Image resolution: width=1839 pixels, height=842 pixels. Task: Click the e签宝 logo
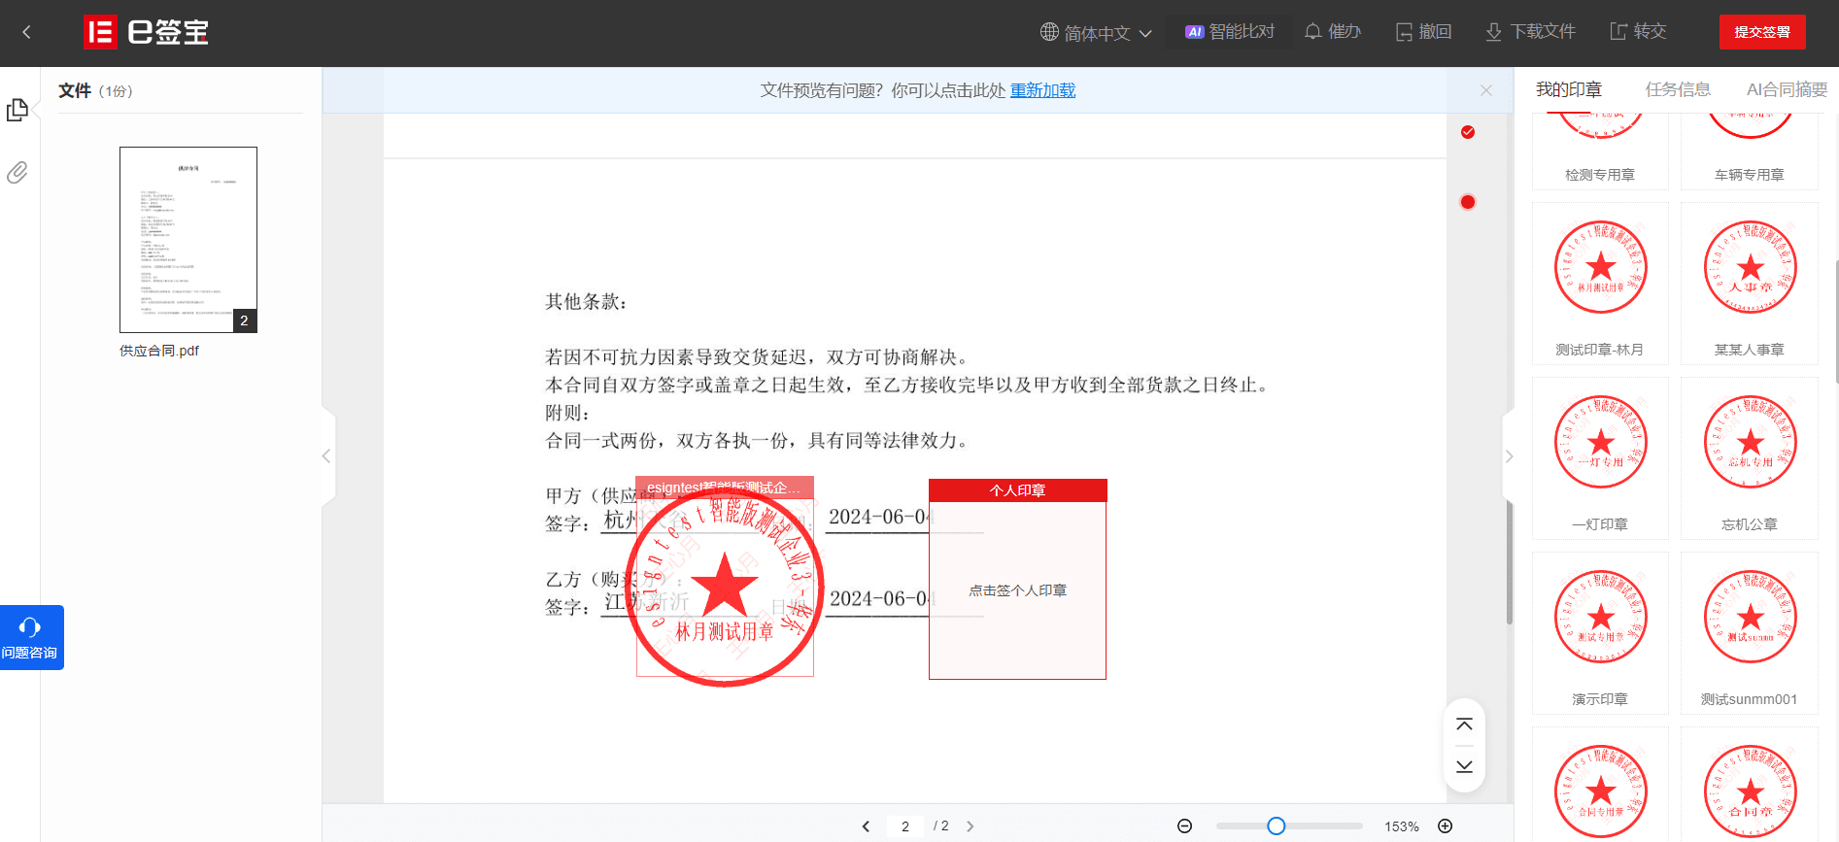click(x=146, y=32)
